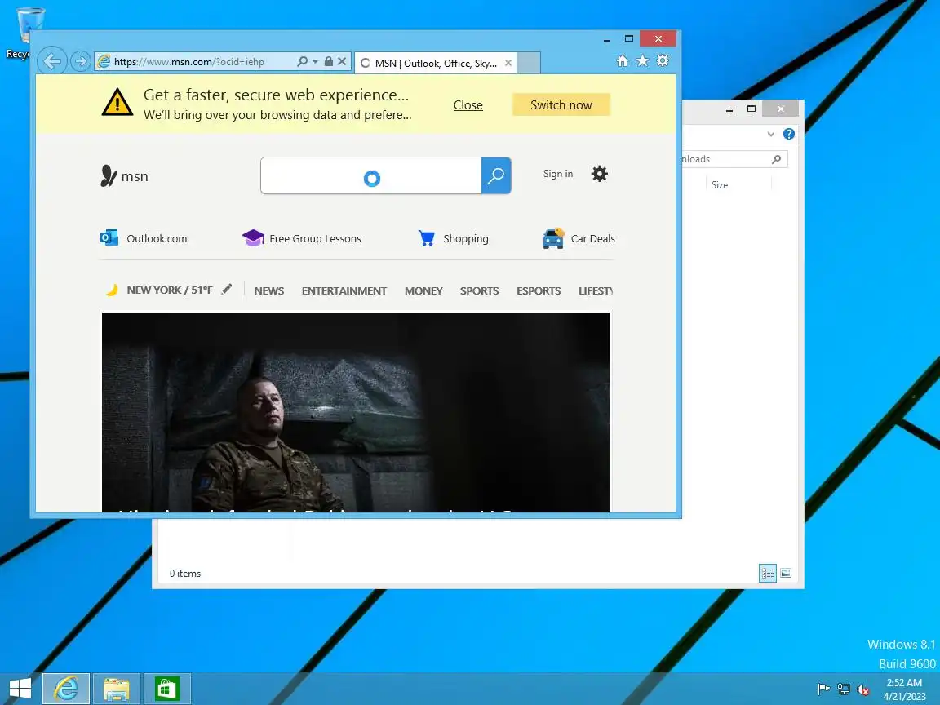Click the blue MSN search button
The width and height of the screenshot is (940, 705).
(x=496, y=175)
